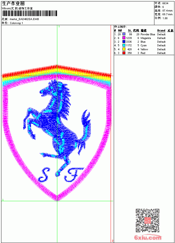The height and width of the screenshot is (243, 175).
Task: Click the '描述' column header
Action: 144,31
